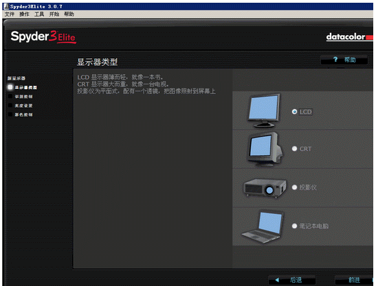376x286 pixels.
Task: Click the Spyder3Elite logo
Action: click(43, 37)
